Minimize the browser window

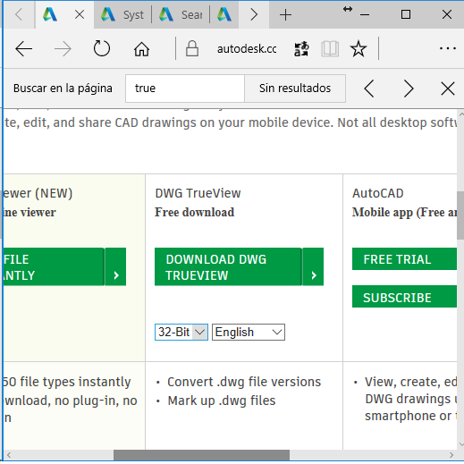[365, 14]
